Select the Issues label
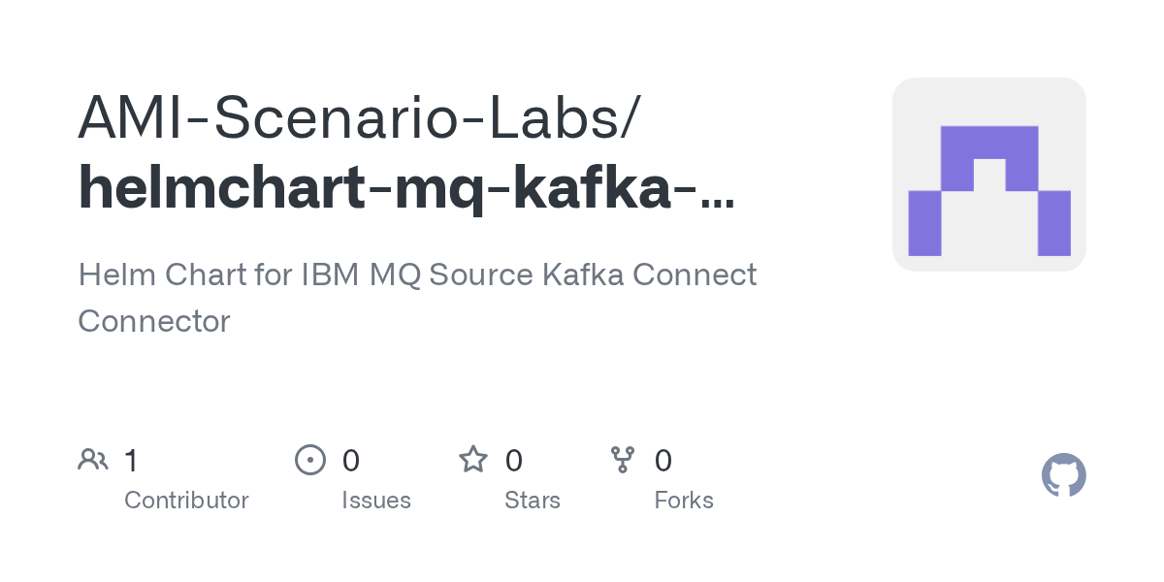 point(376,501)
